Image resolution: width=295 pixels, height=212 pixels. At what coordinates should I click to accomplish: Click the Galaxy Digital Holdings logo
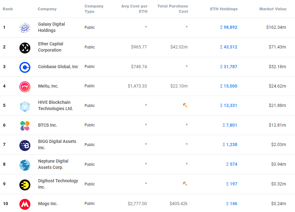pyautogui.click(x=25, y=28)
